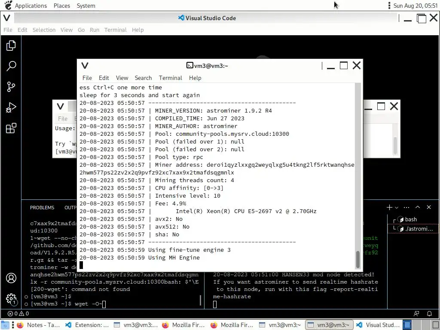Open VS Code Go menu
440x330 pixels.
click(x=81, y=30)
